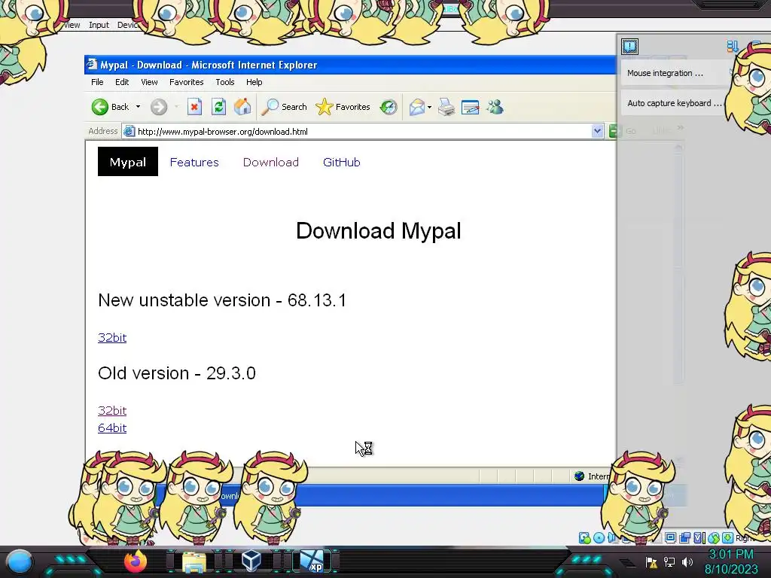Open the Back history dropdown arrow
Image resolution: width=771 pixels, height=578 pixels.
click(x=139, y=107)
